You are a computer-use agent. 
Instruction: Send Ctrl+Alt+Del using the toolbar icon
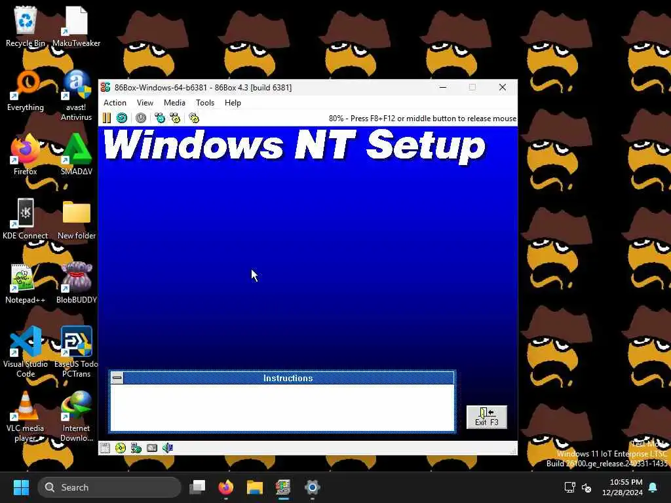coord(160,118)
